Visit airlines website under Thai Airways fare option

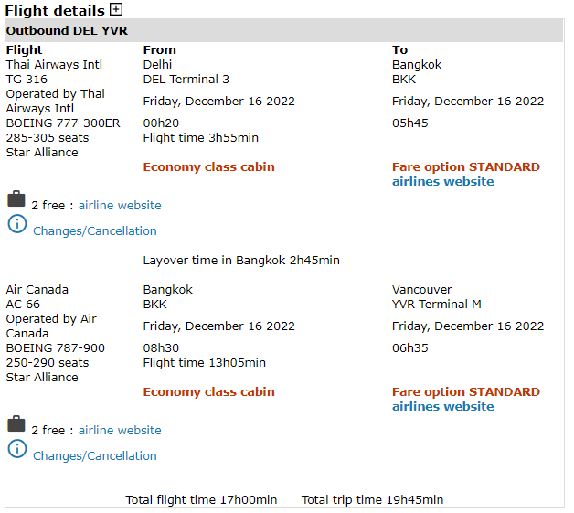point(442,182)
